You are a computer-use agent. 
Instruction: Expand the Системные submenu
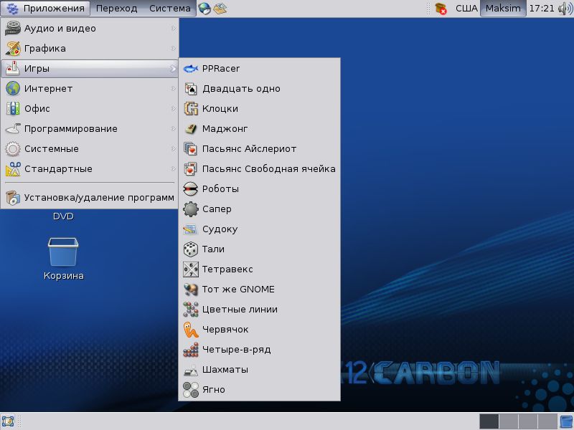89,149
